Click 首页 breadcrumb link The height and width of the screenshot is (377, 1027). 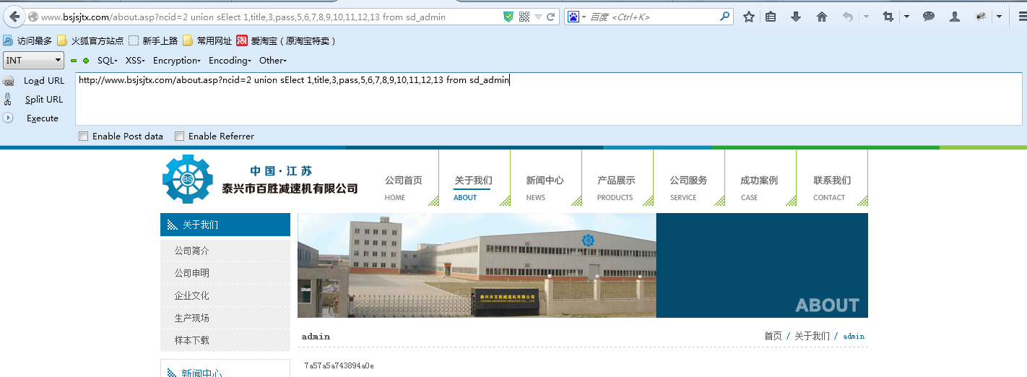tap(773, 336)
